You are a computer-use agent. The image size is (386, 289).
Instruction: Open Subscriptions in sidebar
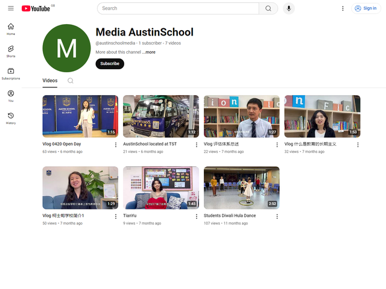(x=11, y=73)
